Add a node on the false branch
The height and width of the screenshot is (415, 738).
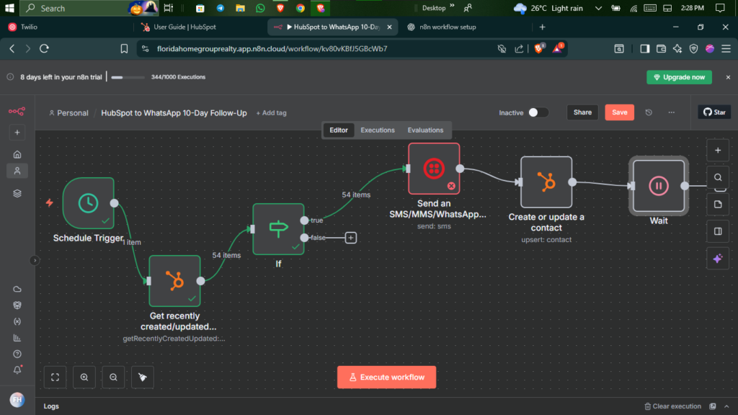tap(351, 238)
